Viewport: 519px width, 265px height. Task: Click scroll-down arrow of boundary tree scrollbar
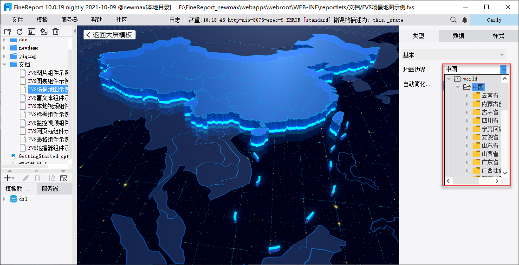pyautogui.click(x=505, y=173)
